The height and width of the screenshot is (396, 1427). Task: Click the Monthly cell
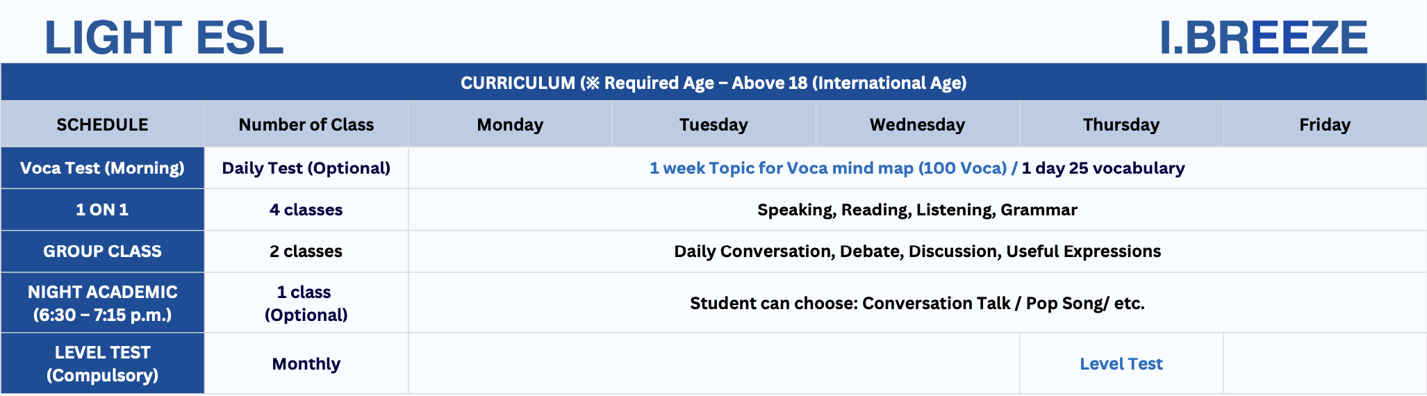[x=306, y=364]
